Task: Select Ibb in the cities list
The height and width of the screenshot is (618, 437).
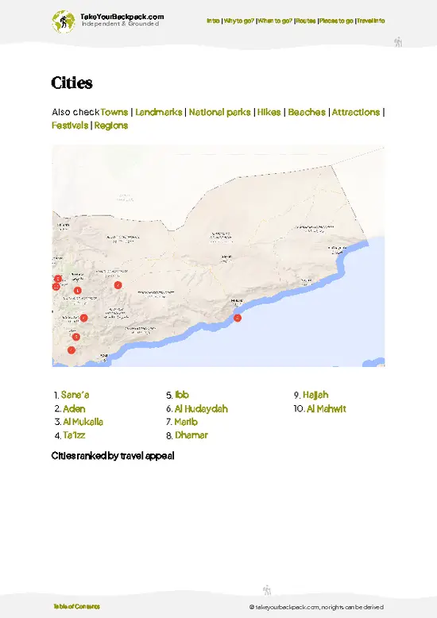Action: pos(182,395)
